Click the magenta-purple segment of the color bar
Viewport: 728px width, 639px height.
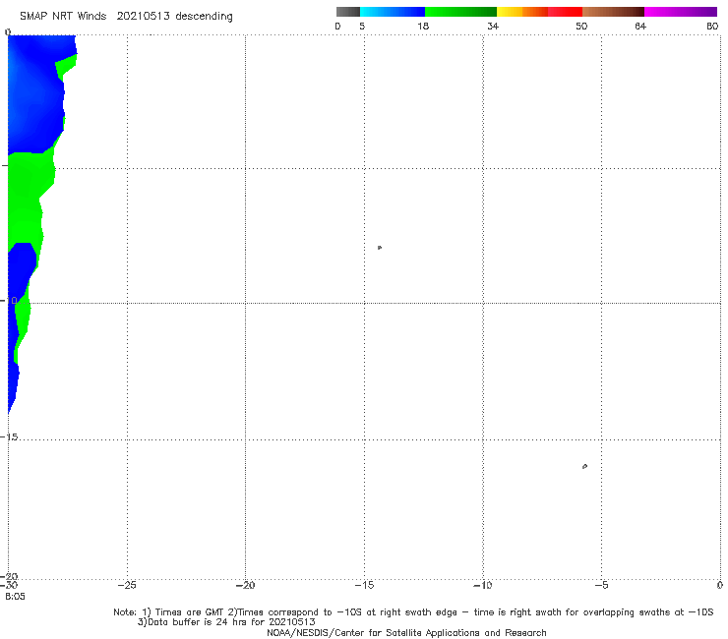point(681,12)
